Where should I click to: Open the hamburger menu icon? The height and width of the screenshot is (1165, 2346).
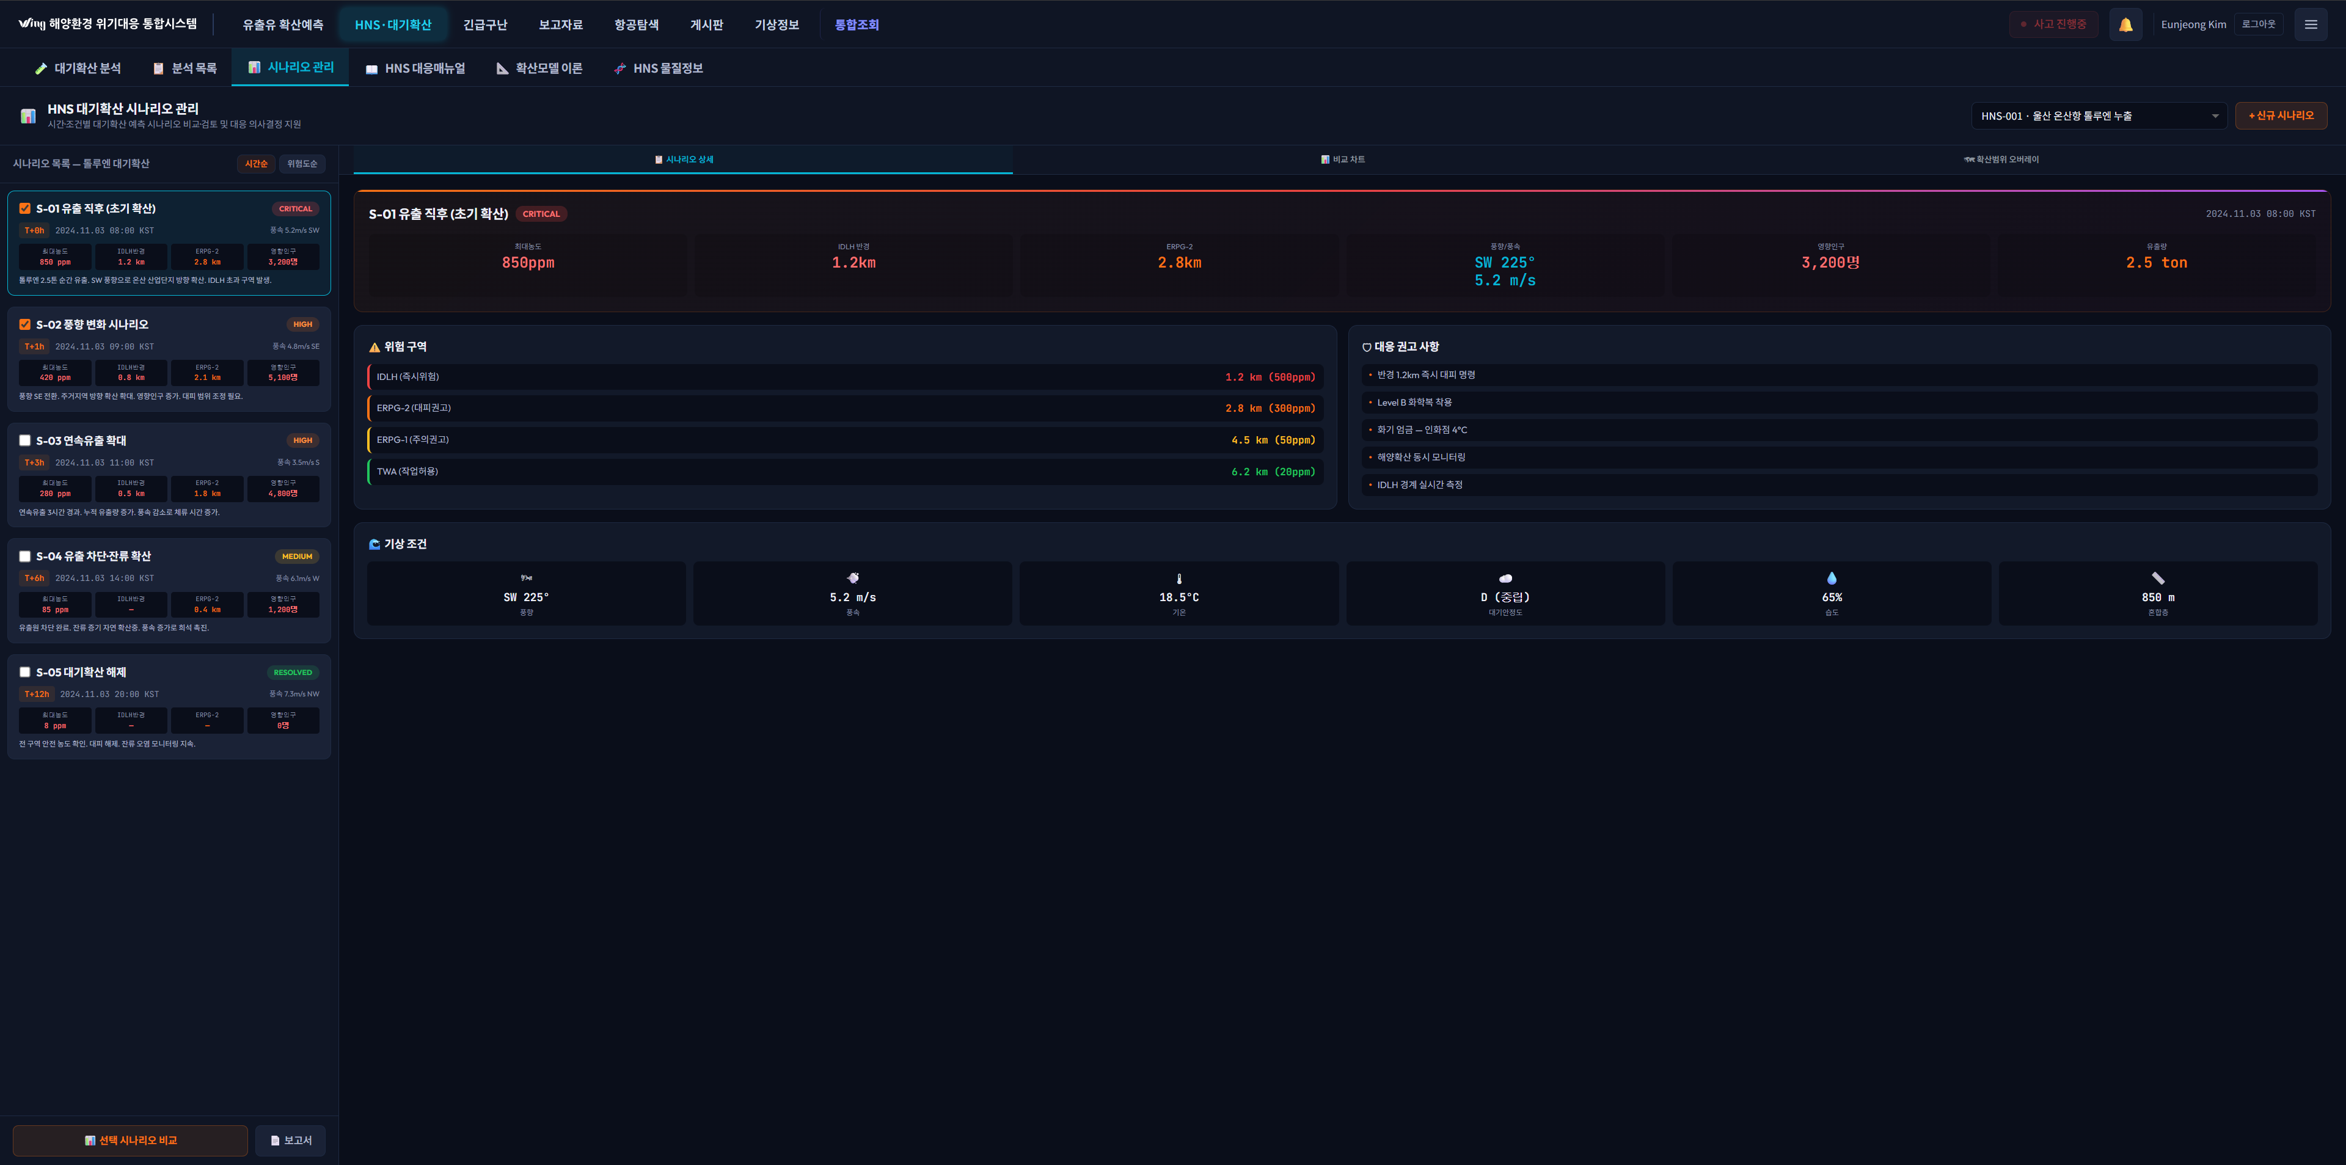(x=2311, y=24)
